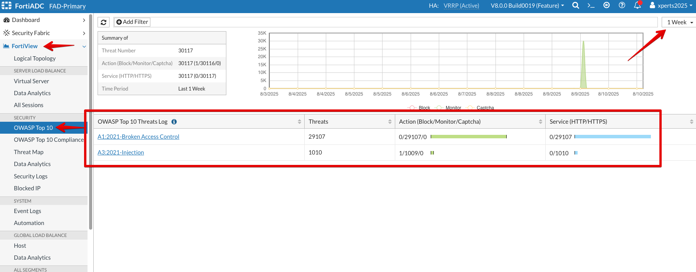Open Automation menu item
Screen dimensions: 696x272
tap(29, 223)
